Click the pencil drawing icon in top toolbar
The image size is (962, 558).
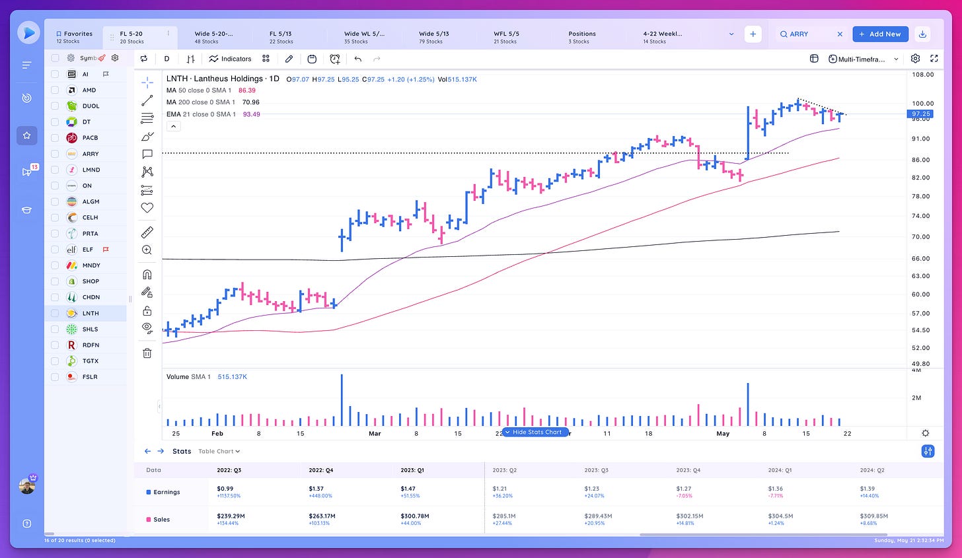(x=289, y=59)
